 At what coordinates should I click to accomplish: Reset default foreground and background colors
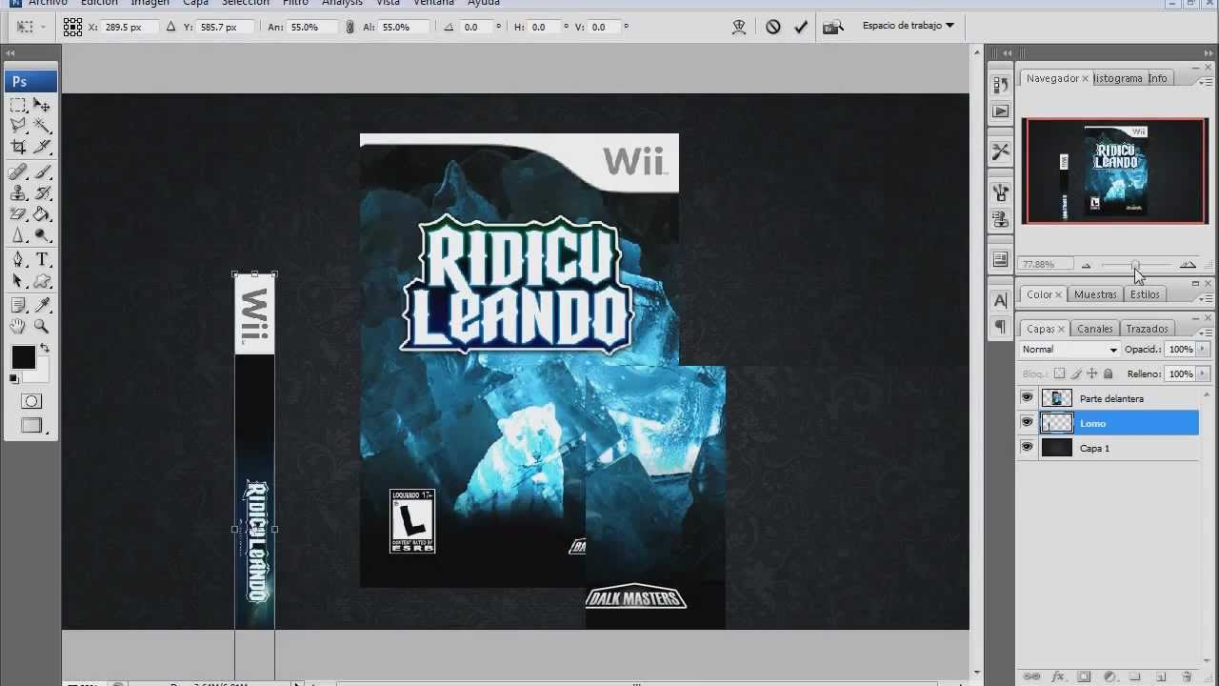click(13, 379)
